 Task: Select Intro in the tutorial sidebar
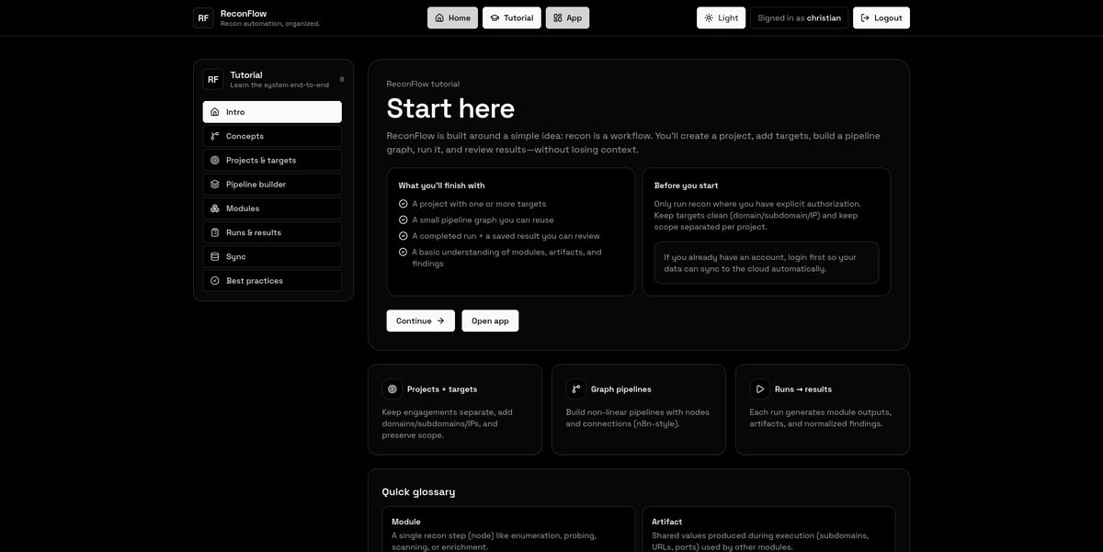[272, 112]
